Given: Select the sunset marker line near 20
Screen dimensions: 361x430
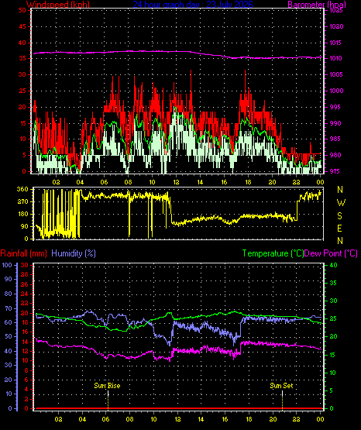Looking at the screenshot, I should pos(282,400).
